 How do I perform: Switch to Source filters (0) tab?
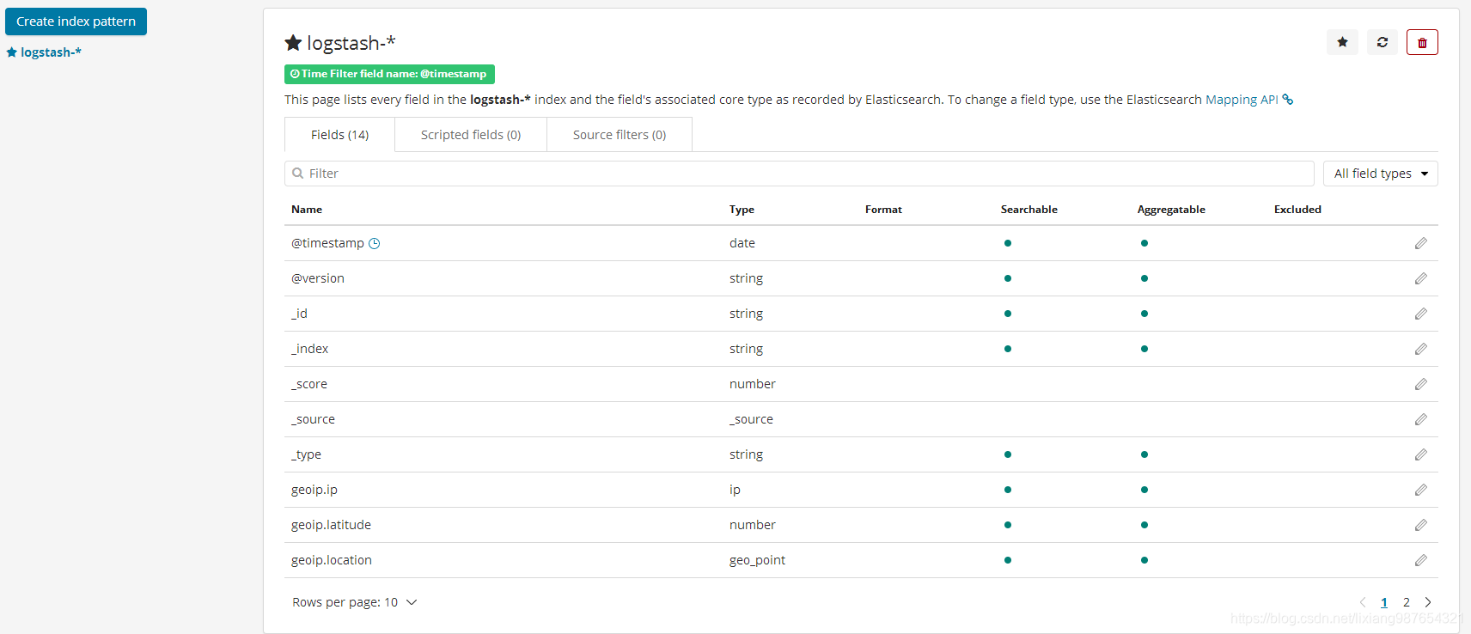(620, 135)
